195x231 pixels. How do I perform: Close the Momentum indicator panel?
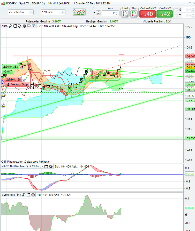click(x=33, y=195)
